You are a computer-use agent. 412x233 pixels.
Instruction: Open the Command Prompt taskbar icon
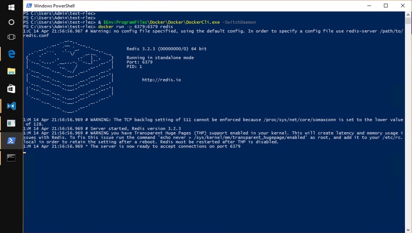pos(11,158)
